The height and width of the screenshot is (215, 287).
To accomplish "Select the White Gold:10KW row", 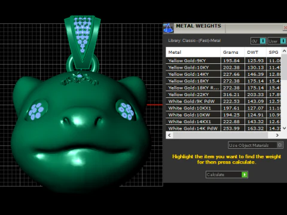I will point(223,115).
